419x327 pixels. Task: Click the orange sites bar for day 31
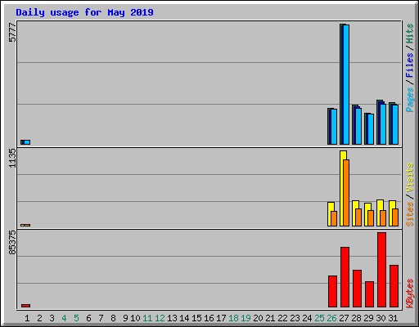(x=395, y=217)
